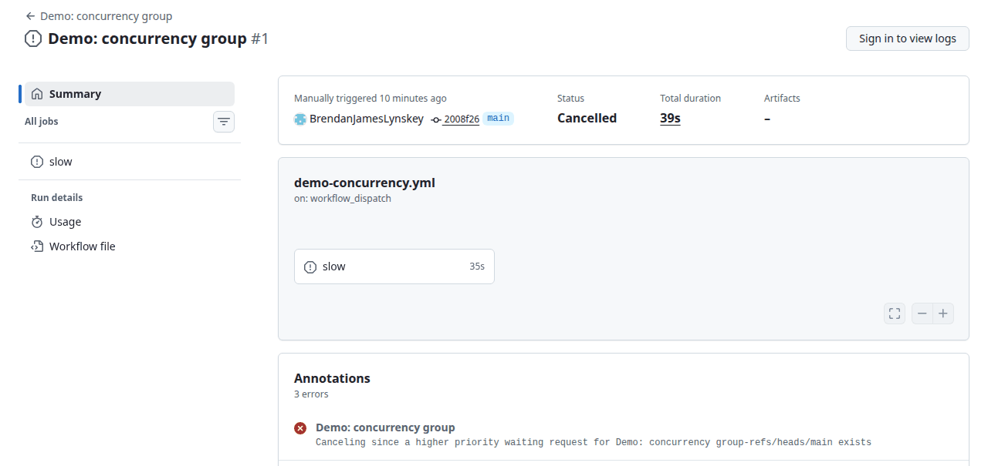The height and width of the screenshot is (466, 988).
Task: Click the home icon beside Summary
Action: (37, 94)
